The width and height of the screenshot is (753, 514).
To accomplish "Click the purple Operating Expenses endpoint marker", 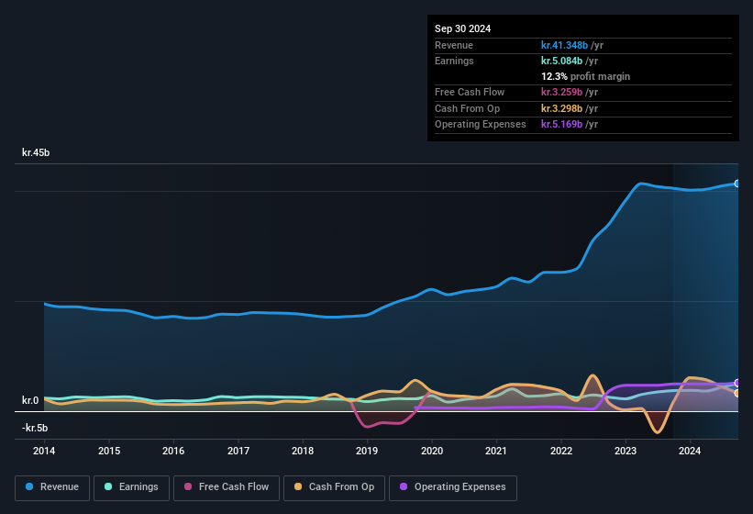I will pyautogui.click(x=737, y=383).
